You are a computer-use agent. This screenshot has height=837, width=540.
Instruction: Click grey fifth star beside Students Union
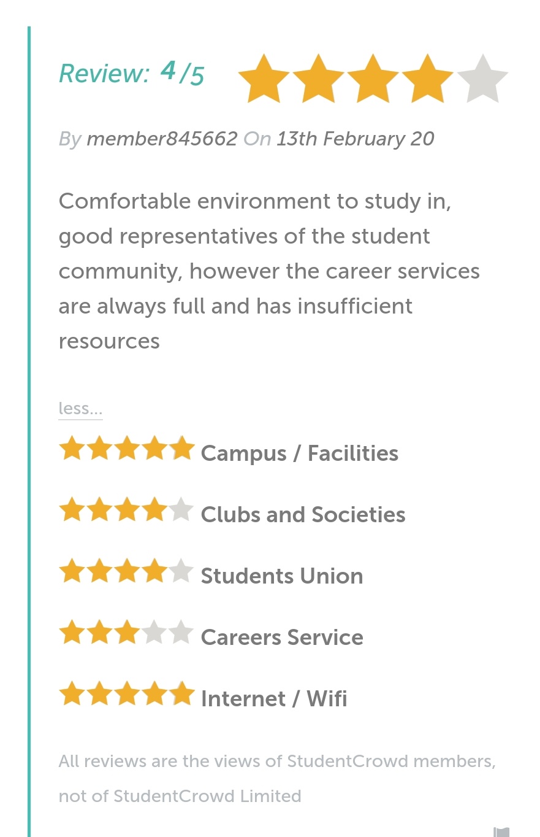pos(181,571)
